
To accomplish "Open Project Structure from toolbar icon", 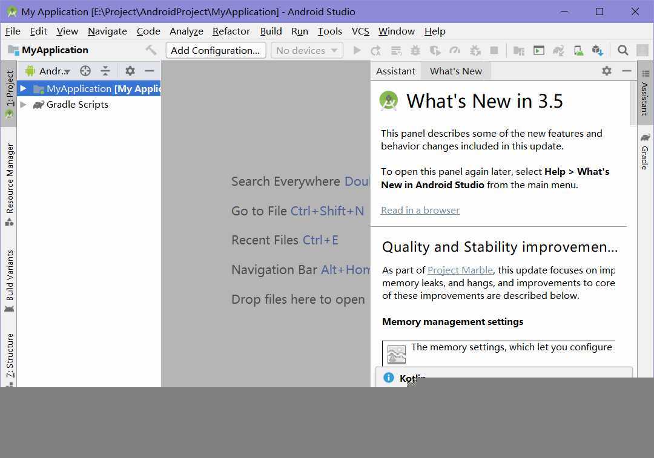I will point(518,50).
